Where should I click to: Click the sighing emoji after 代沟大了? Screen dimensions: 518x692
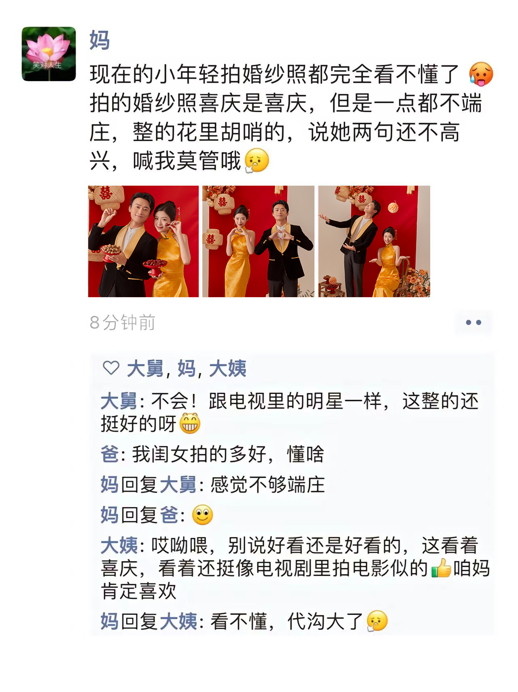pyautogui.click(x=377, y=621)
